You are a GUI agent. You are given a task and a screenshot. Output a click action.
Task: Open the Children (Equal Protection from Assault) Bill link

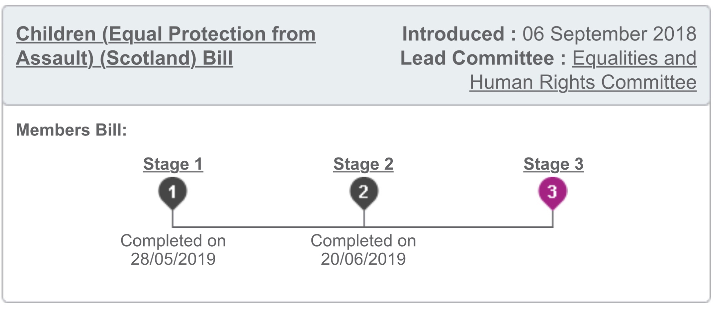click(166, 35)
